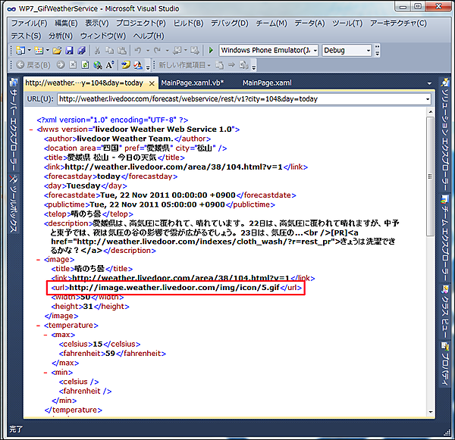Click the Start Debugging play icon

211,50
